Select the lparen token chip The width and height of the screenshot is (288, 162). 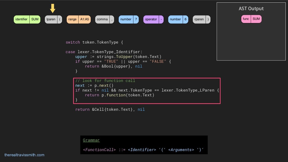[x=53, y=19]
